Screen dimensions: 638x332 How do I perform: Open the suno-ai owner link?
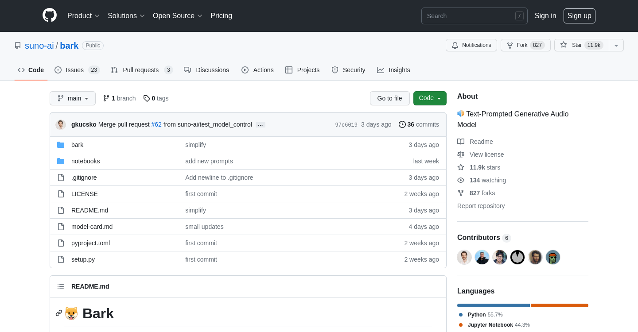[39, 46]
